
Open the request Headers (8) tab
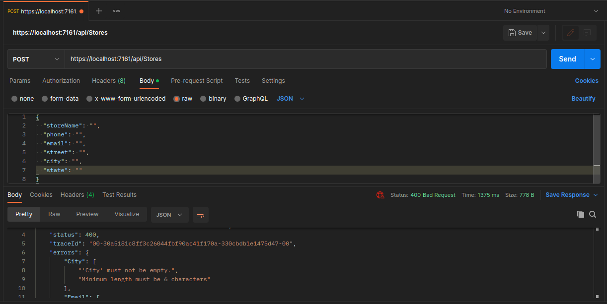tap(109, 81)
